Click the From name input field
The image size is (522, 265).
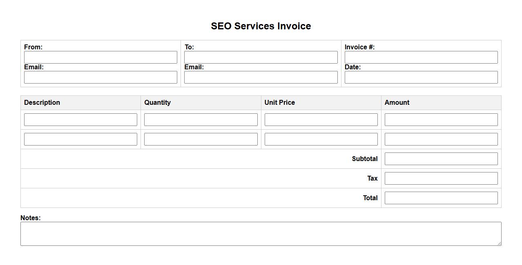tap(100, 57)
